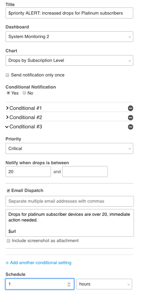Select Yes for Conditional Notification
Screen dimensions: 149x294
click(8, 93)
